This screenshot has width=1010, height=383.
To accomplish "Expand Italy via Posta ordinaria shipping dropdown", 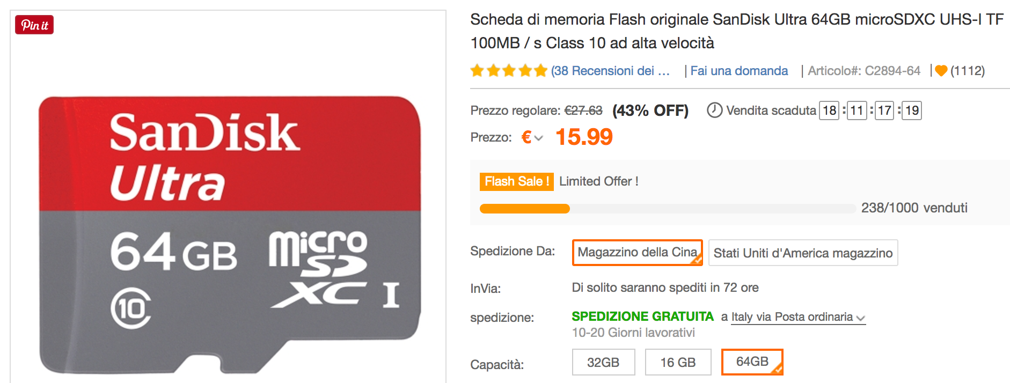I will click(860, 318).
